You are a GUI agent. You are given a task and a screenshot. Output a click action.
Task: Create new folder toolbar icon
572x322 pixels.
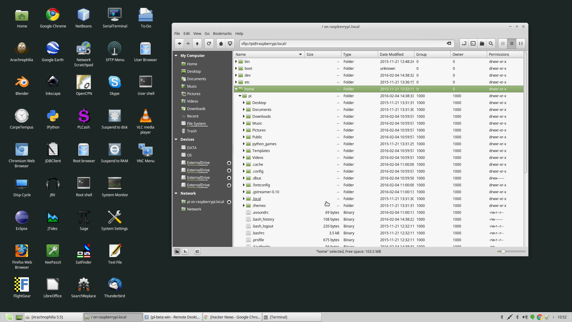click(x=482, y=44)
